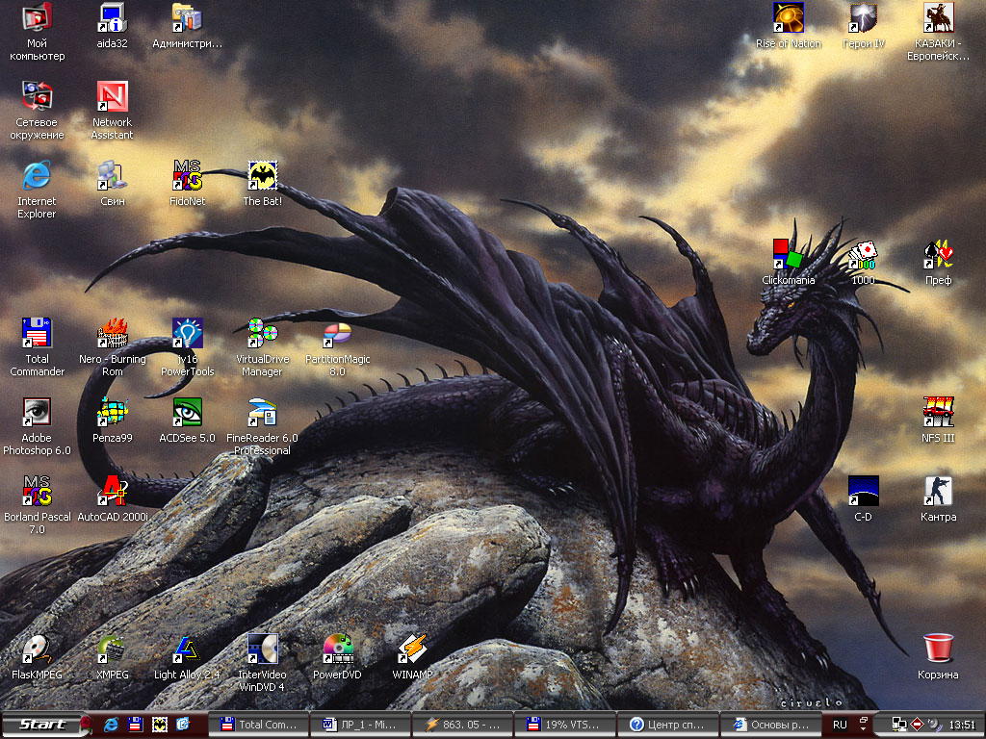986x739 pixels.
Task: Open the Корзина recycle bin
Action: (x=938, y=649)
